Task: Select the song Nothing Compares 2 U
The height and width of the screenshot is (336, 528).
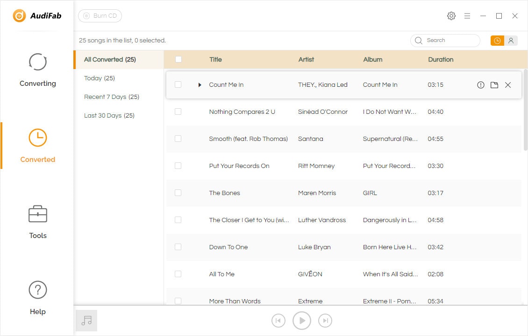Action: [x=242, y=112]
